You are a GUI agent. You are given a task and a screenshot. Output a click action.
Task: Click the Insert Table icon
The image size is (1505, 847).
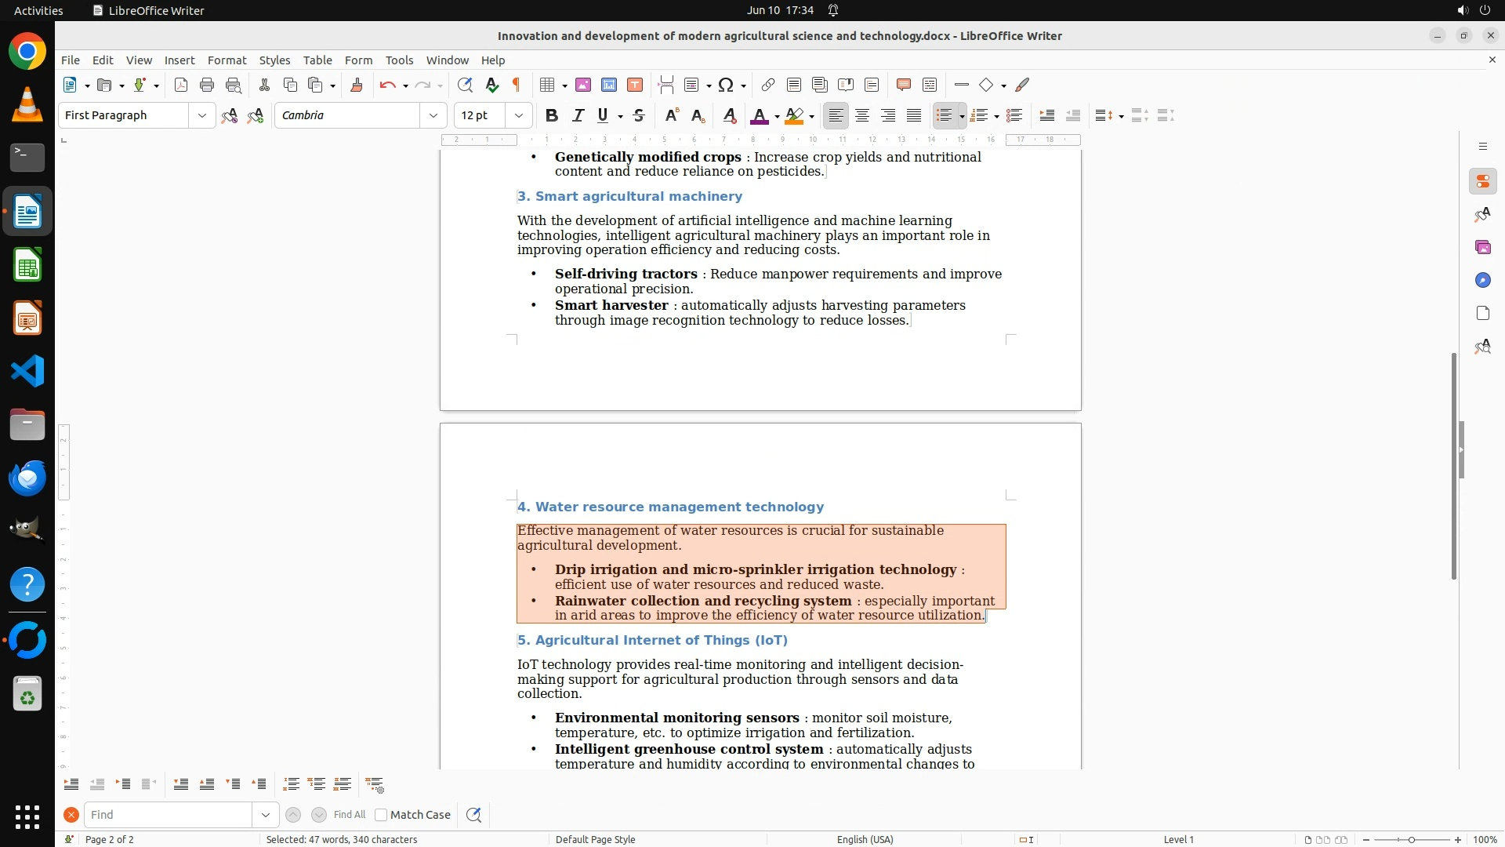(x=547, y=85)
